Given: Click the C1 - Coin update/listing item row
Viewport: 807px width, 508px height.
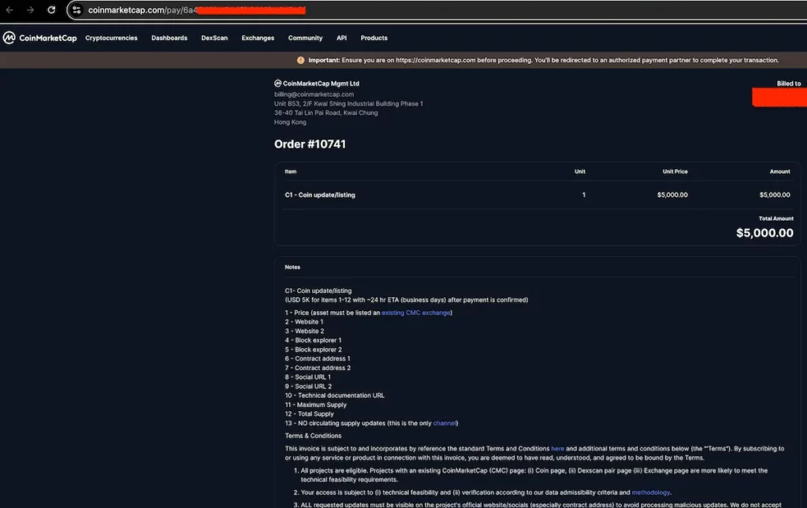Looking at the screenshot, I should pos(537,195).
